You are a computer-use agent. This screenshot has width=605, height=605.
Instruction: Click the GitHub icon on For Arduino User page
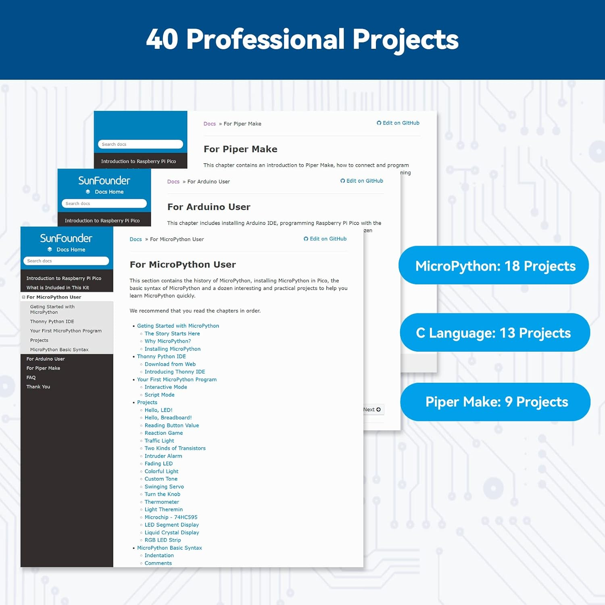tap(342, 181)
